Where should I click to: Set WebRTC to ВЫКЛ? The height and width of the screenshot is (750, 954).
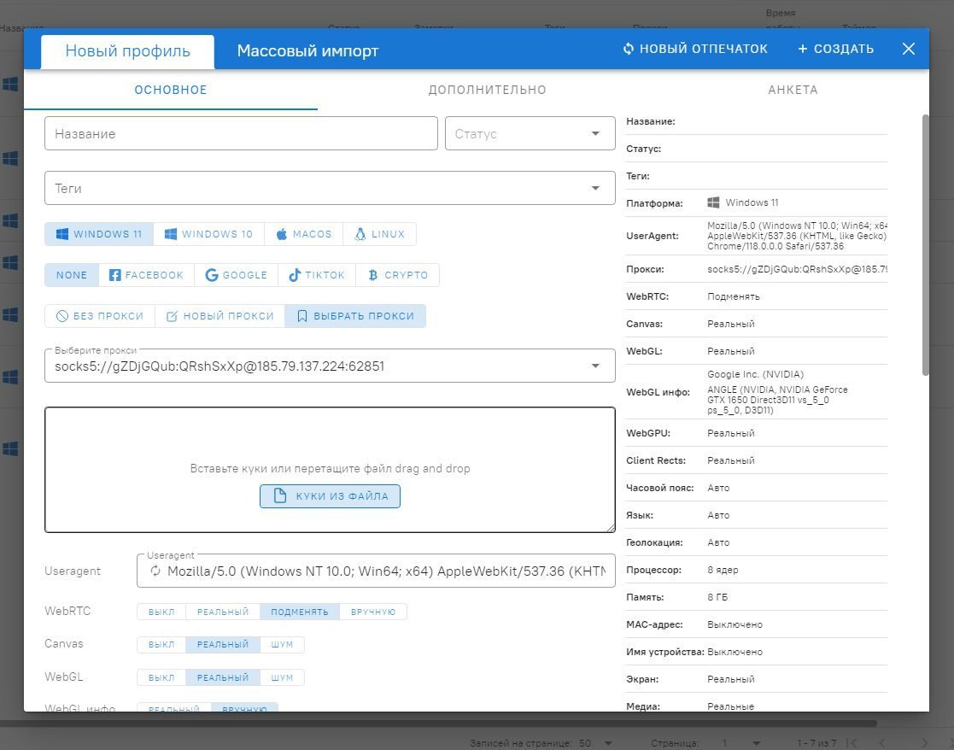pos(161,612)
